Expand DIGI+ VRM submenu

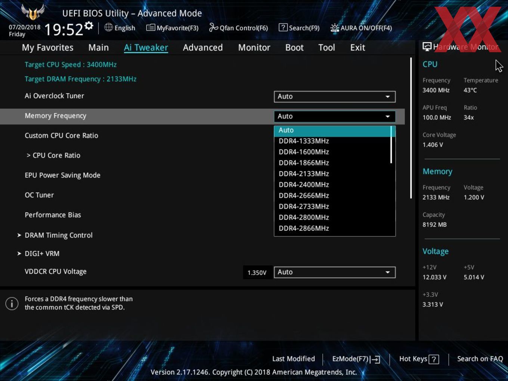point(38,253)
